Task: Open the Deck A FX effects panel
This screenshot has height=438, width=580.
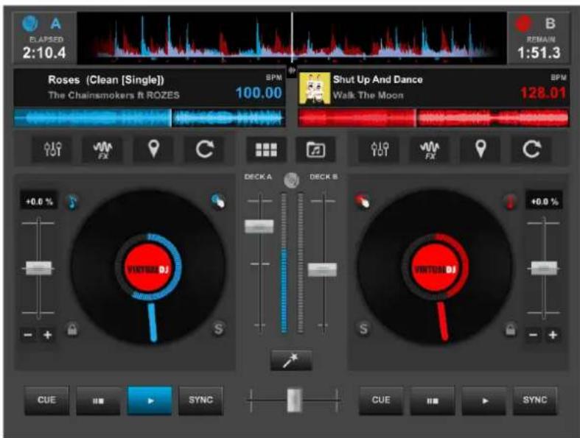Action: tap(102, 149)
